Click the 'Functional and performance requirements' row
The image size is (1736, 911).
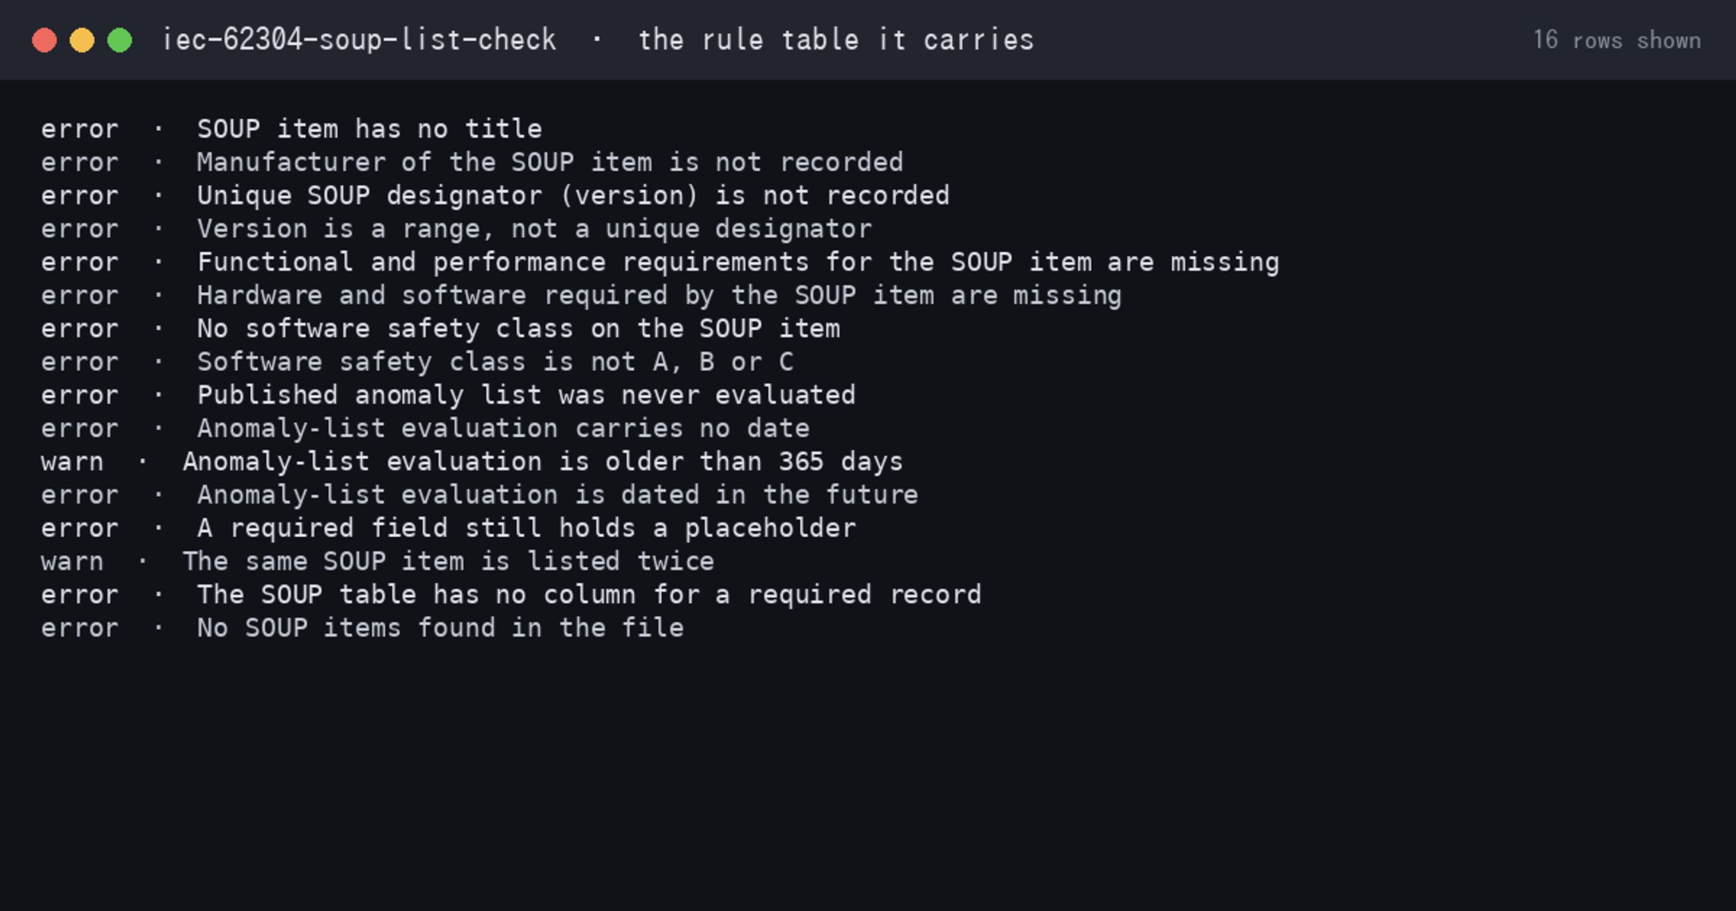(x=660, y=262)
